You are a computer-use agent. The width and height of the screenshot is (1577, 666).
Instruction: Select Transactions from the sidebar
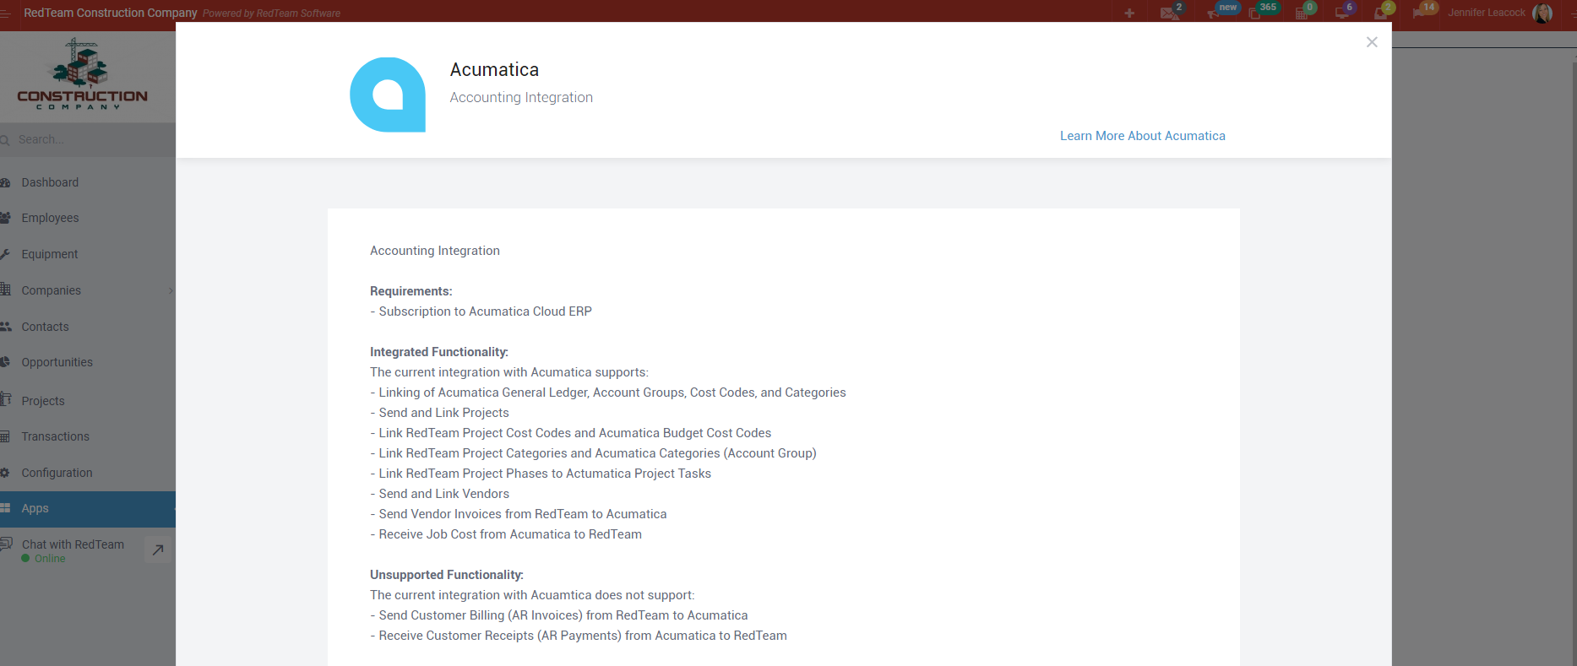(x=55, y=436)
